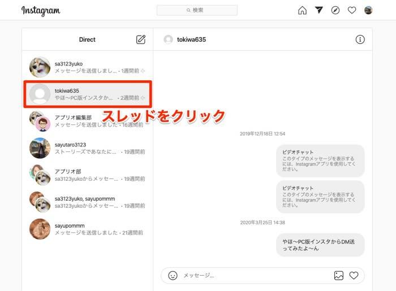Open Direct messages paper plane icon

(x=318, y=10)
